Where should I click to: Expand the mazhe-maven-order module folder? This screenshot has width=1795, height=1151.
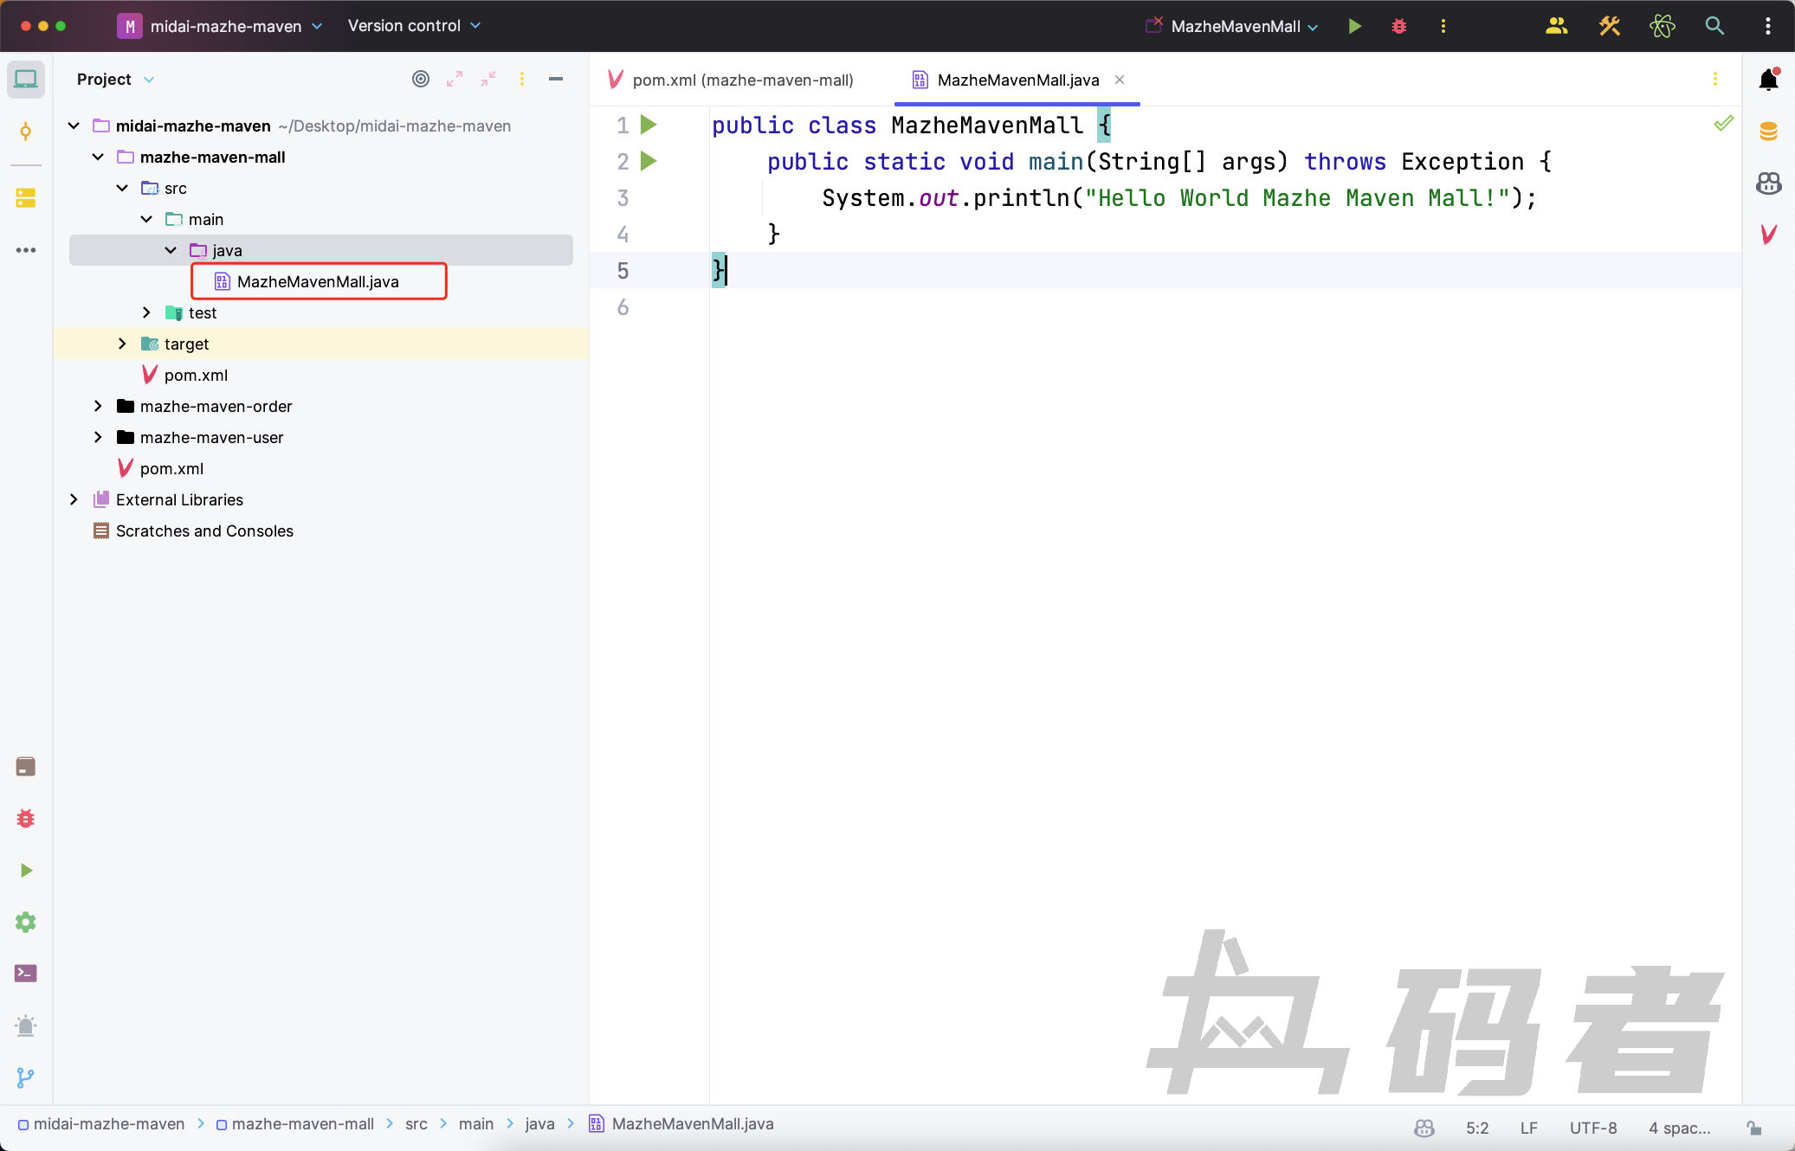pyautogui.click(x=98, y=406)
